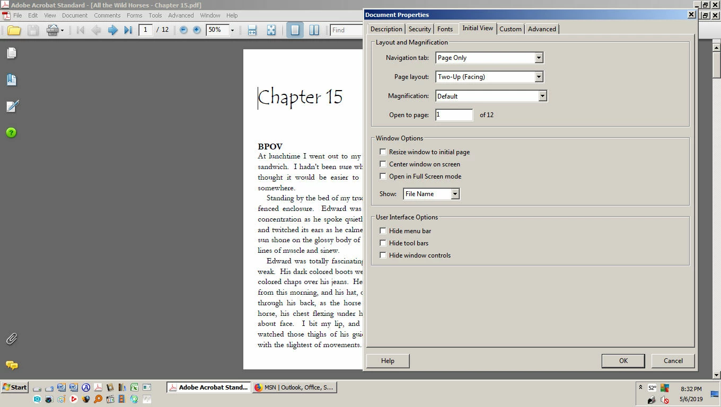The image size is (721, 407).
Task: Click the Excel quick launch icon
Action: click(x=134, y=387)
